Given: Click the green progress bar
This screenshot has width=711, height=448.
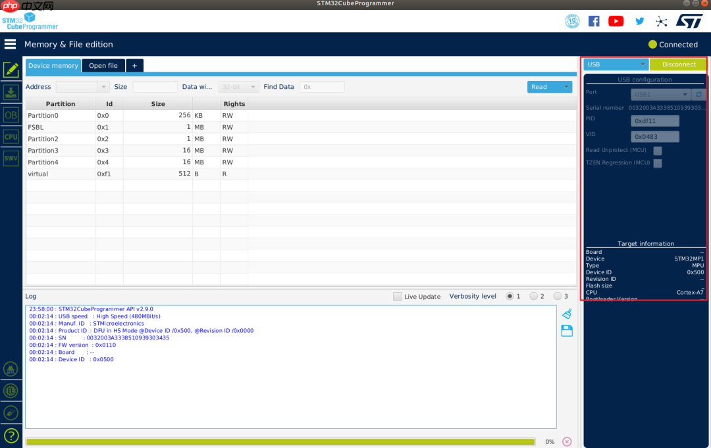Looking at the screenshot, I should [x=280, y=441].
